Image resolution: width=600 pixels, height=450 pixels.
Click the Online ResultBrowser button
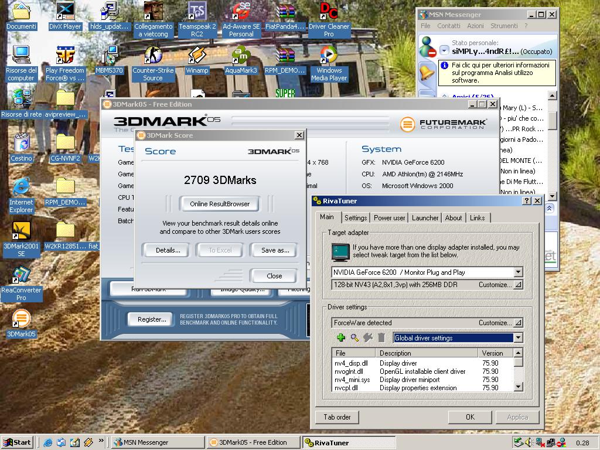point(219,203)
